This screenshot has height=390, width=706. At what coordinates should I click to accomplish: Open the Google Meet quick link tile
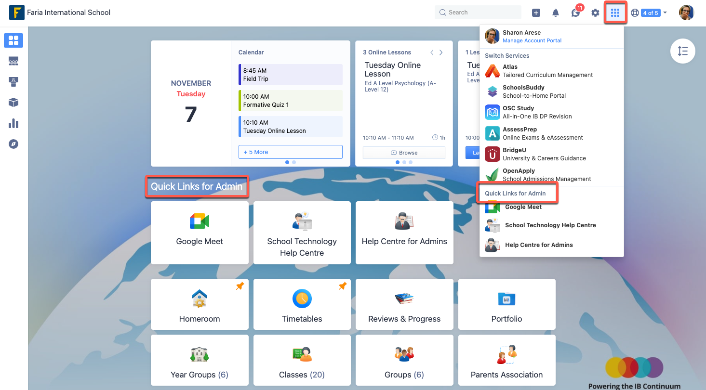point(200,233)
